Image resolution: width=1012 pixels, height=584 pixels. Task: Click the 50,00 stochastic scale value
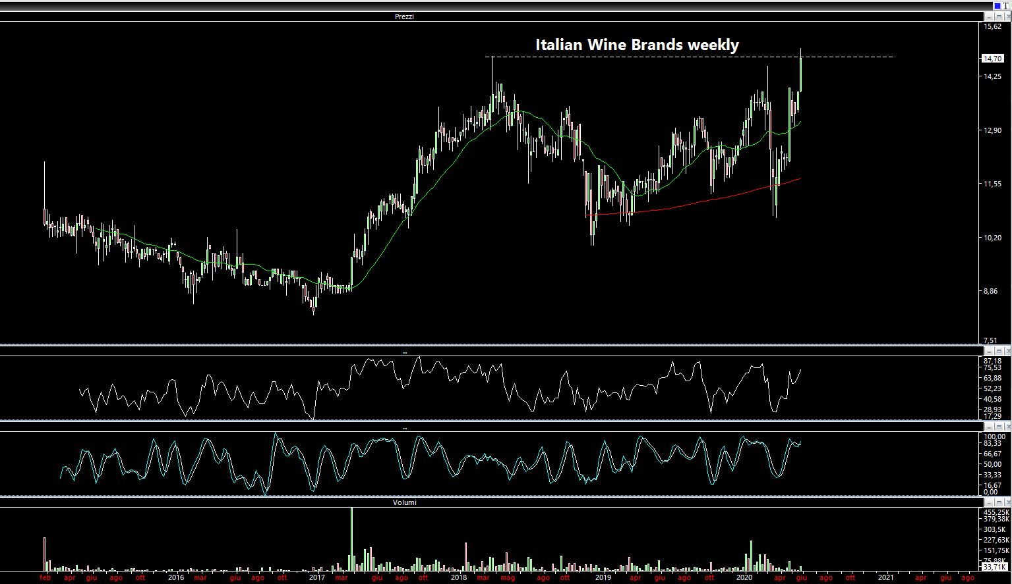click(993, 464)
